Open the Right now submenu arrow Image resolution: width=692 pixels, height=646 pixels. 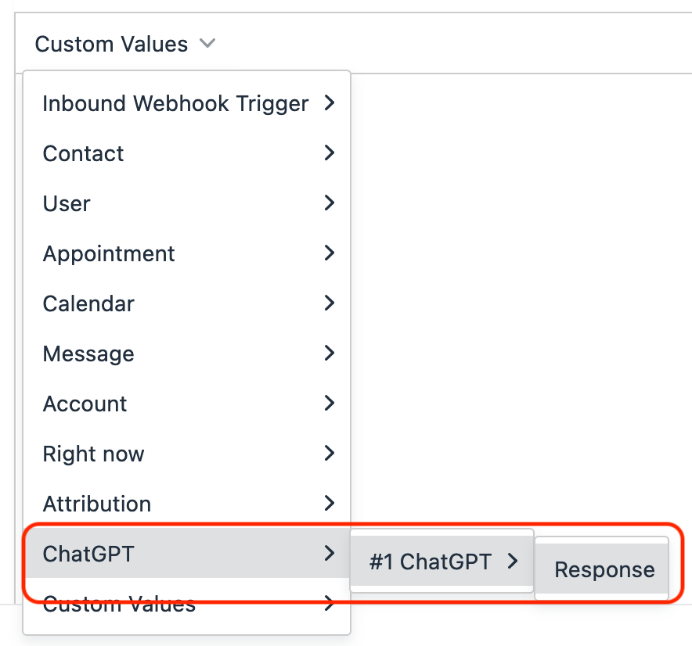click(330, 453)
